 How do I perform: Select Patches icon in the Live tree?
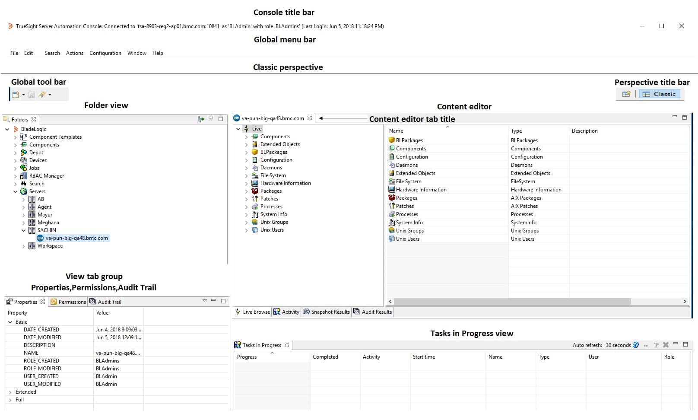pyautogui.click(x=255, y=199)
